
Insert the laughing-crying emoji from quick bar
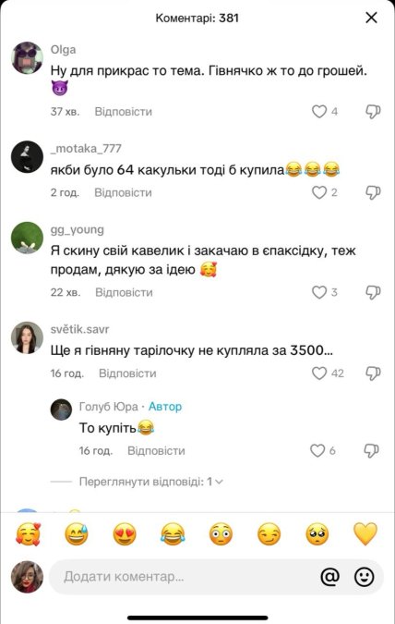coord(173,534)
